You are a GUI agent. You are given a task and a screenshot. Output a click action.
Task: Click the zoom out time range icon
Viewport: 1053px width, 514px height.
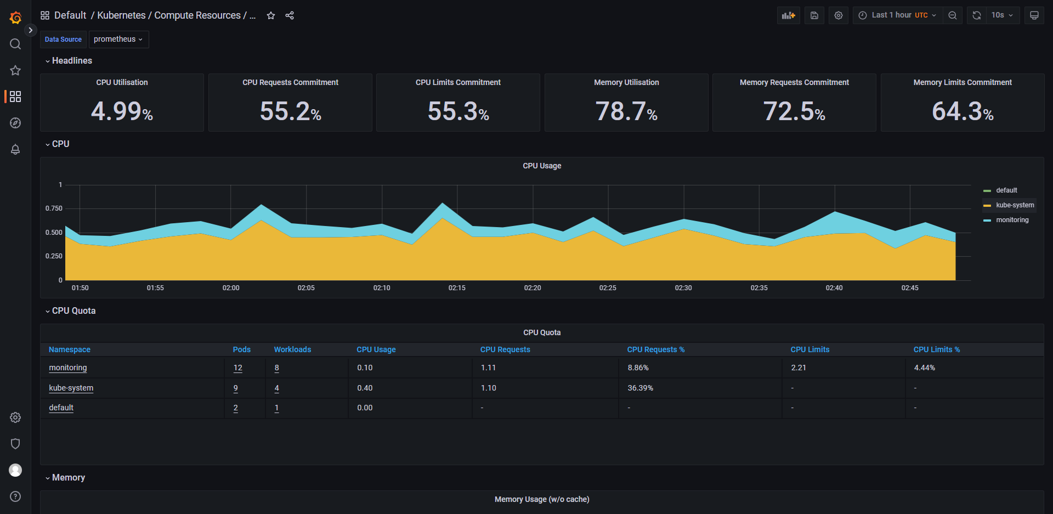tap(953, 15)
